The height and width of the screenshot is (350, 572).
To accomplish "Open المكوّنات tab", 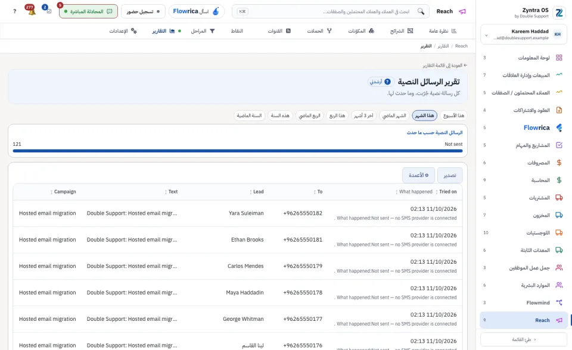I will (361, 31).
